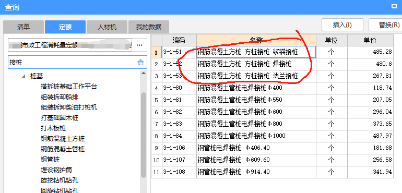Screen dimensions: 402x193
Task: Maximize the 查询 window
Action: click(x=394, y=6)
